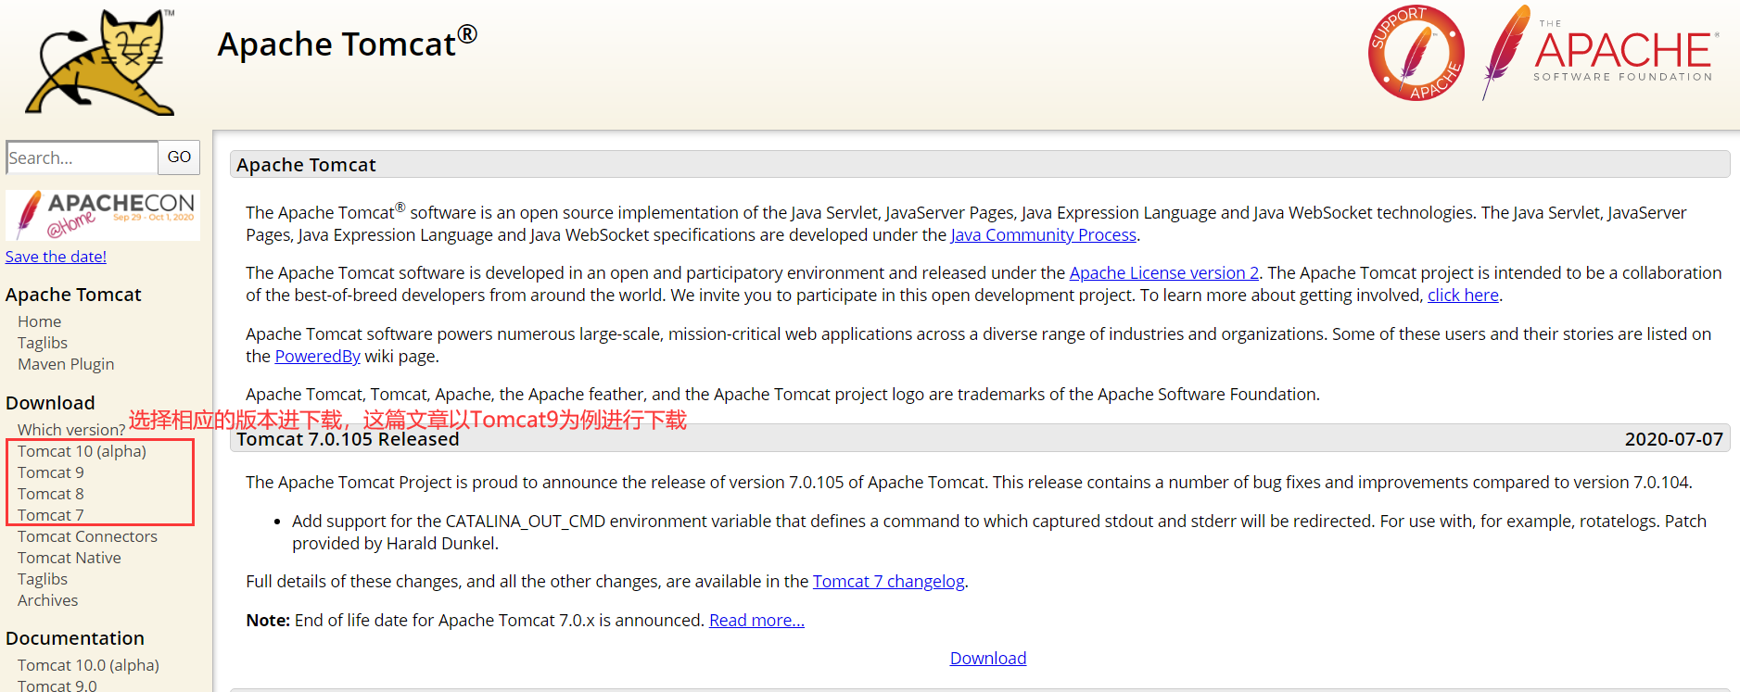Follow the Java Community Process link
Viewport: 1740px width, 692px height.
point(1044,235)
